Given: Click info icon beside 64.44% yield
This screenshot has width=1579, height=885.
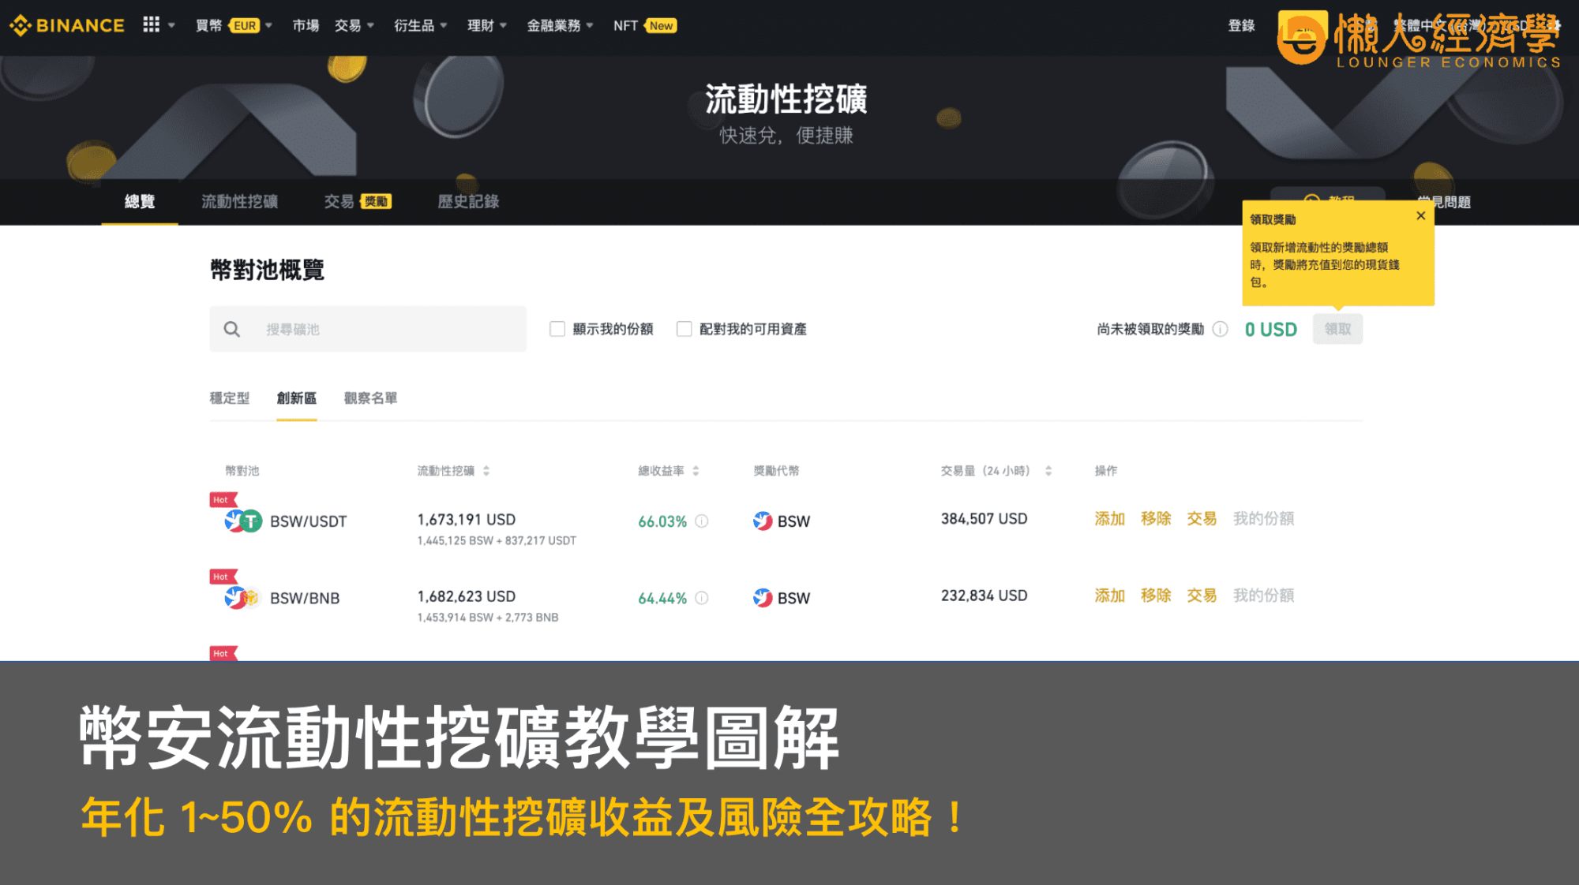Looking at the screenshot, I should click(x=701, y=598).
